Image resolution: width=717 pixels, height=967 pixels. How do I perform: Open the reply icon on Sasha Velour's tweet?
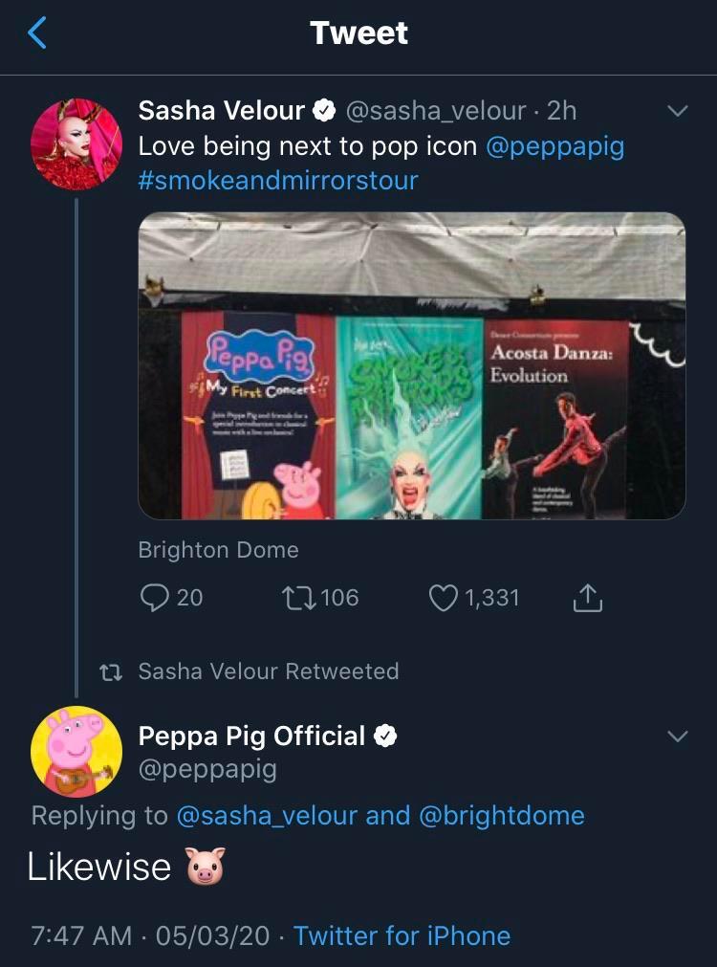tap(152, 598)
